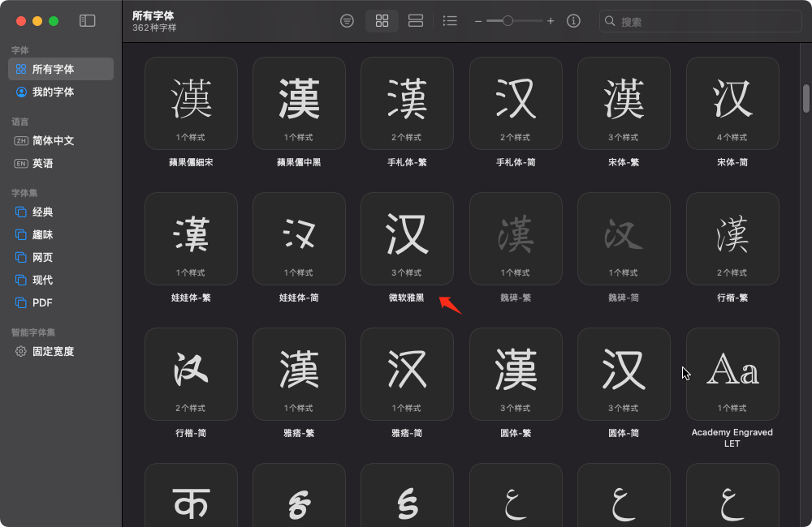This screenshot has width=812, height=527.
Task: Open the 趣味 font collection
Action: [x=61, y=235]
